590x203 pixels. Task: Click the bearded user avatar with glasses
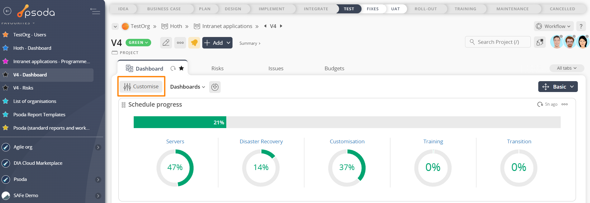click(570, 42)
